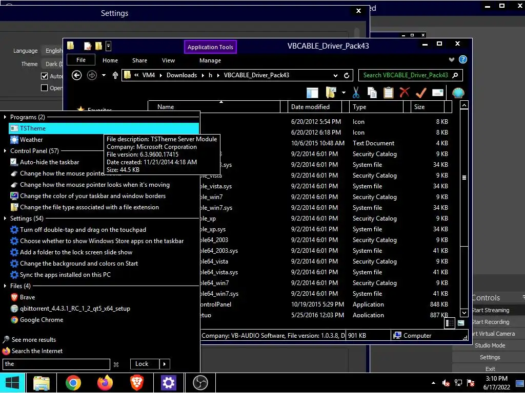
Task: Click the shell icon in toolbar
Action: pos(458,93)
